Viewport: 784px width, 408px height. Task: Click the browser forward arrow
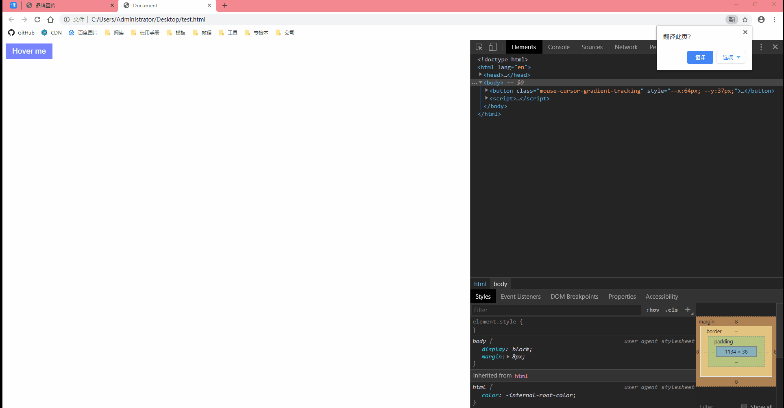[x=24, y=20]
